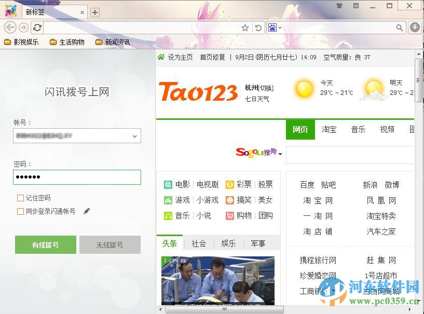Check the 同步登录闪通帐号 option

(19, 211)
